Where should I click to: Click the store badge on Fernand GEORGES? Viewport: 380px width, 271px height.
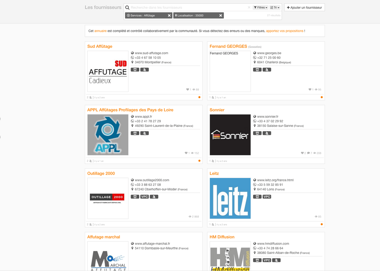(258, 70)
